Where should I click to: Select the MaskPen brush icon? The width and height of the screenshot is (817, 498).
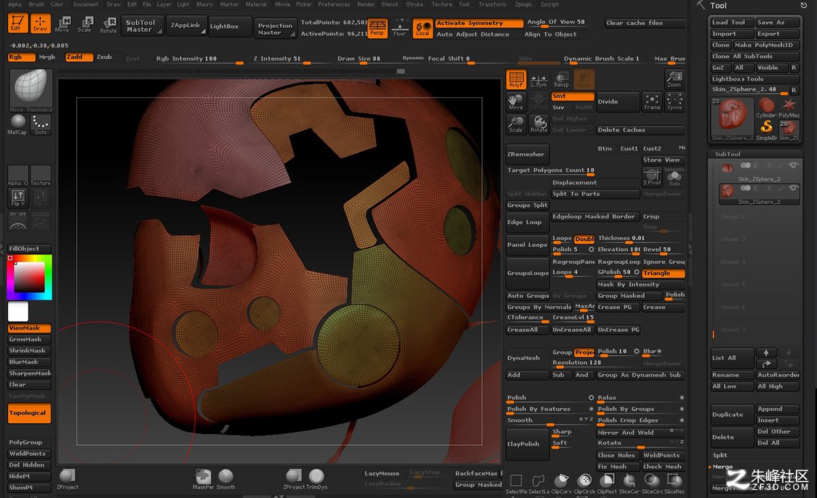pos(203,478)
